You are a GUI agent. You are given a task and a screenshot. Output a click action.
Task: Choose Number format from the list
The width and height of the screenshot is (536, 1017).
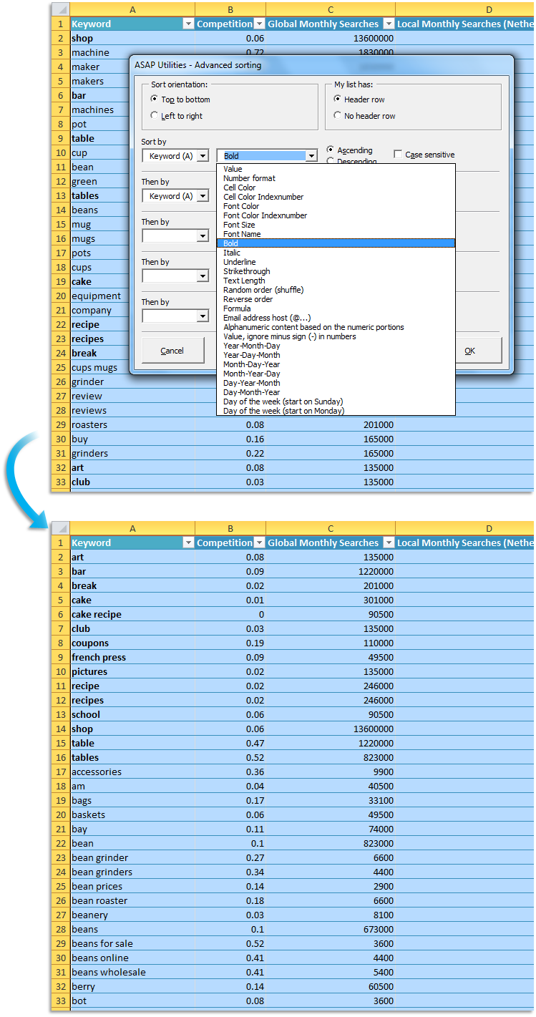[x=336, y=178]
